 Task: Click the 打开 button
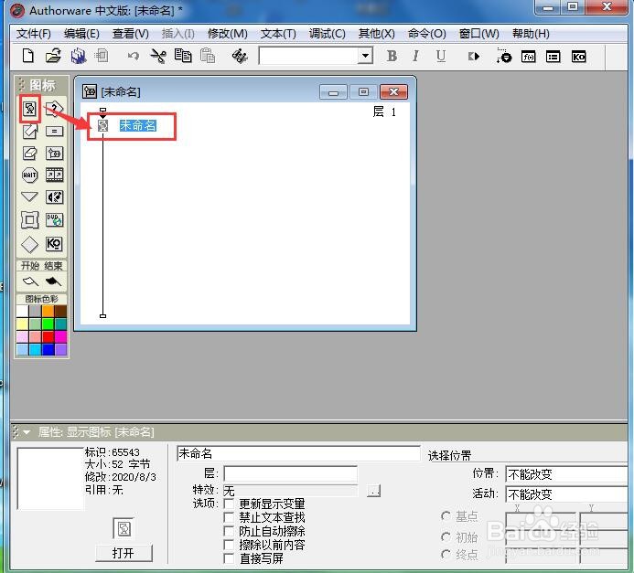pos(124,553)
